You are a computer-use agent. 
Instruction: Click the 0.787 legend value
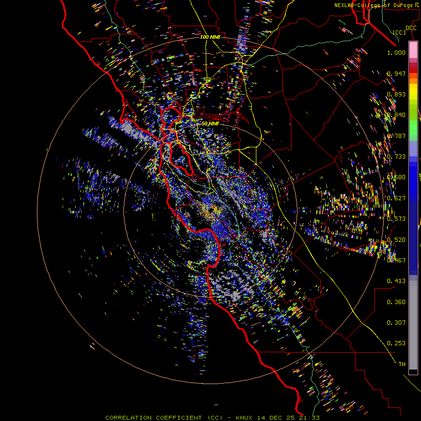tap(396, 136)
